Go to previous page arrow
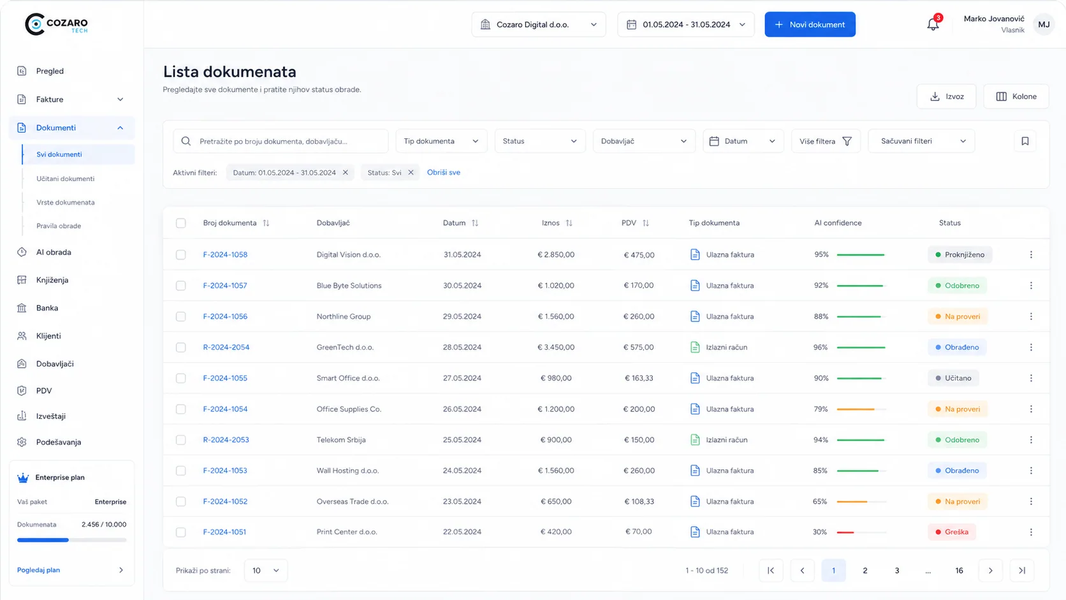Viewport: 1066px width, 600px height. (x=802, y=571)
